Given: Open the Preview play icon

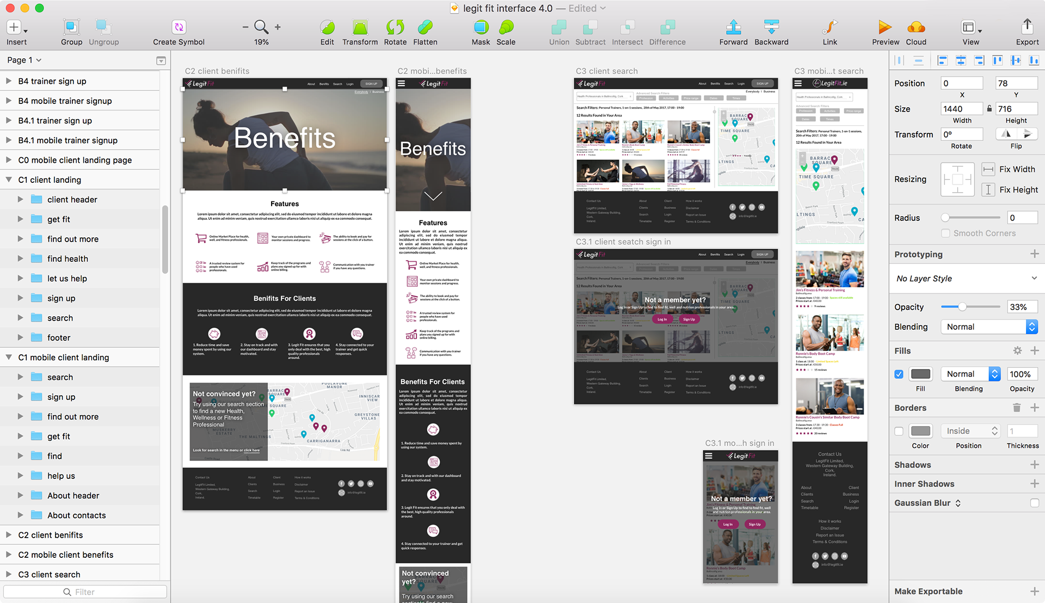Looking at the screenshot, I should point(885,27).
